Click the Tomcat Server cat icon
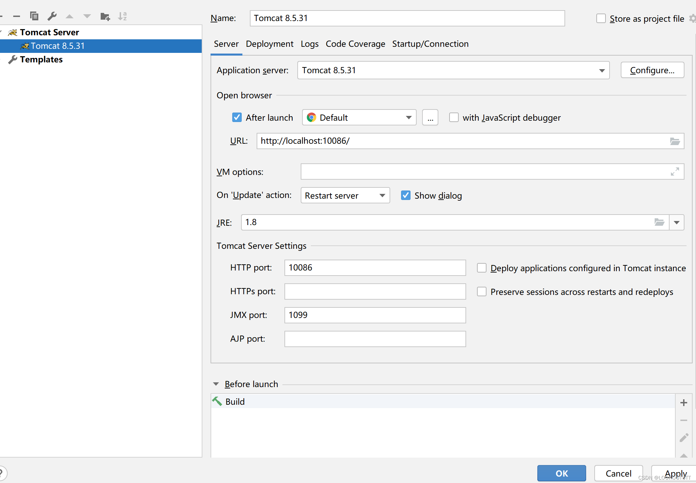The height and width of the screenshot is (483, 696). tap(13, 32)
